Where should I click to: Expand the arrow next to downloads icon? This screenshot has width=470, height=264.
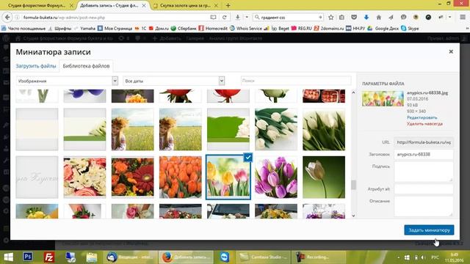click(247, 18)
